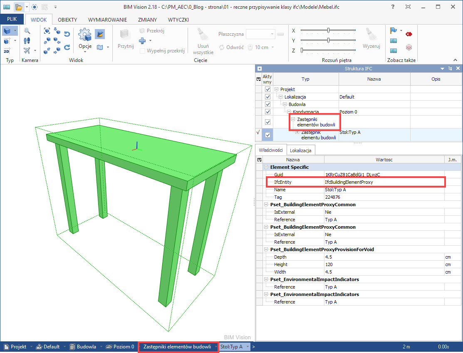The image size is (463, 353).
Task: Uncheck the Projekt active checkbox
Action: pyautogui.click(x=267, y=89)
